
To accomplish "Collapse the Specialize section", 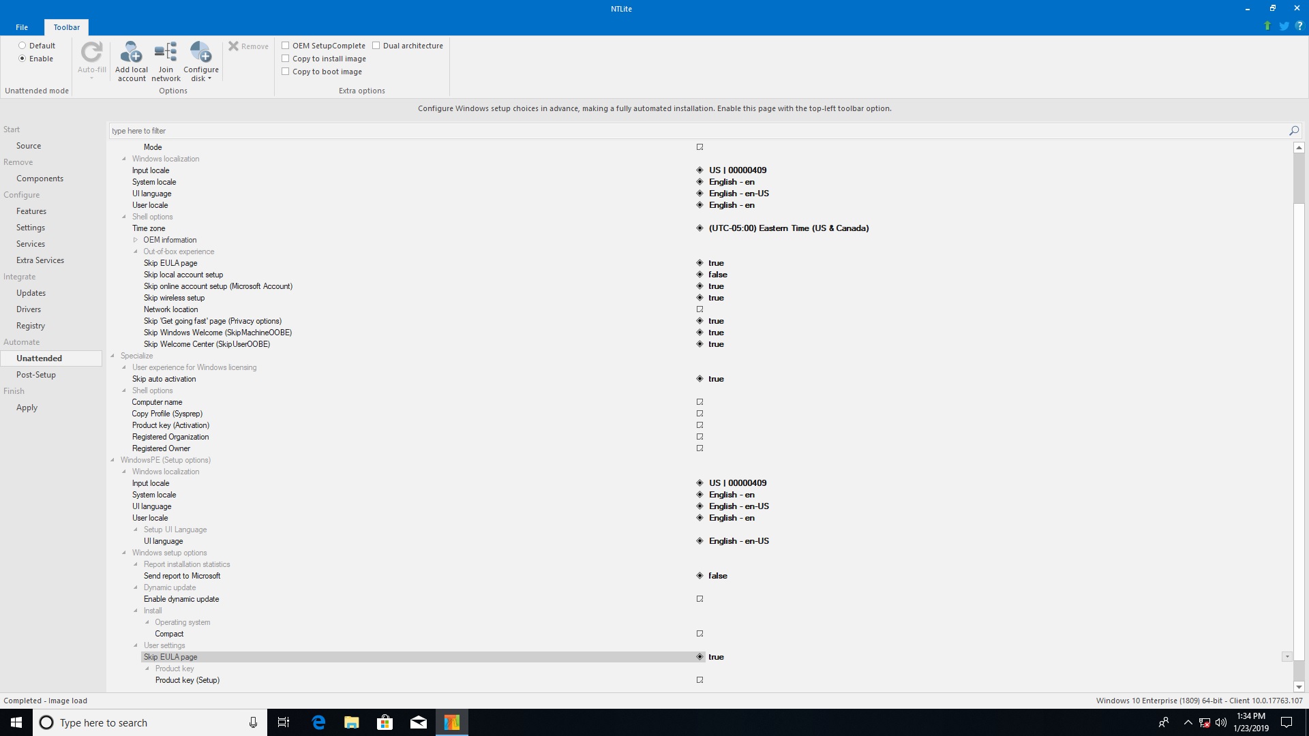I will click(x=112, y=356).
